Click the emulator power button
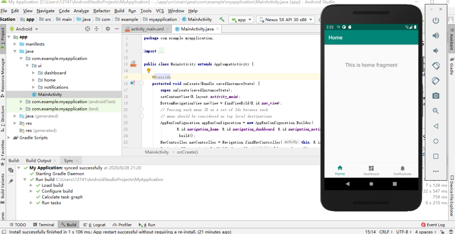Screen dimensions: 455x234 pyautogui.click(x=436, y=20)
